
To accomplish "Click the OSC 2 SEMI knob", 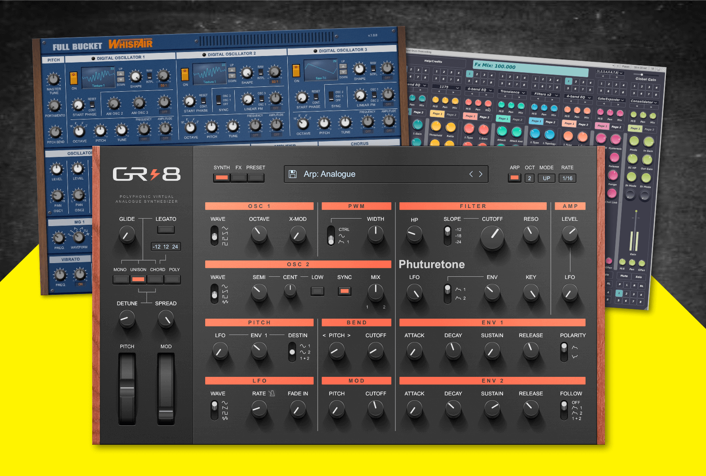I will pyautogui.click(x=259, y=292).
